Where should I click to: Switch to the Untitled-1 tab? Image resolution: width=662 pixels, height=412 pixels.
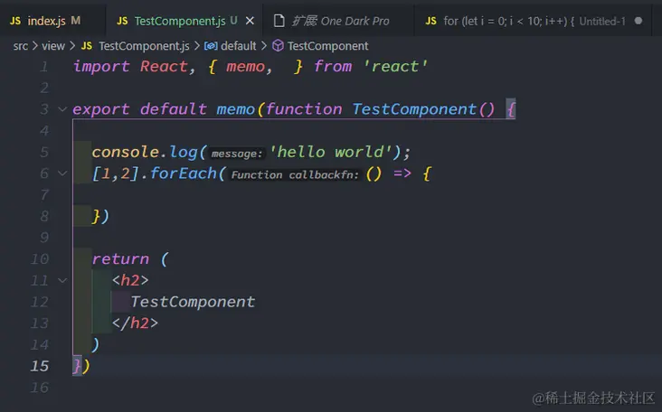click(533, 21)
